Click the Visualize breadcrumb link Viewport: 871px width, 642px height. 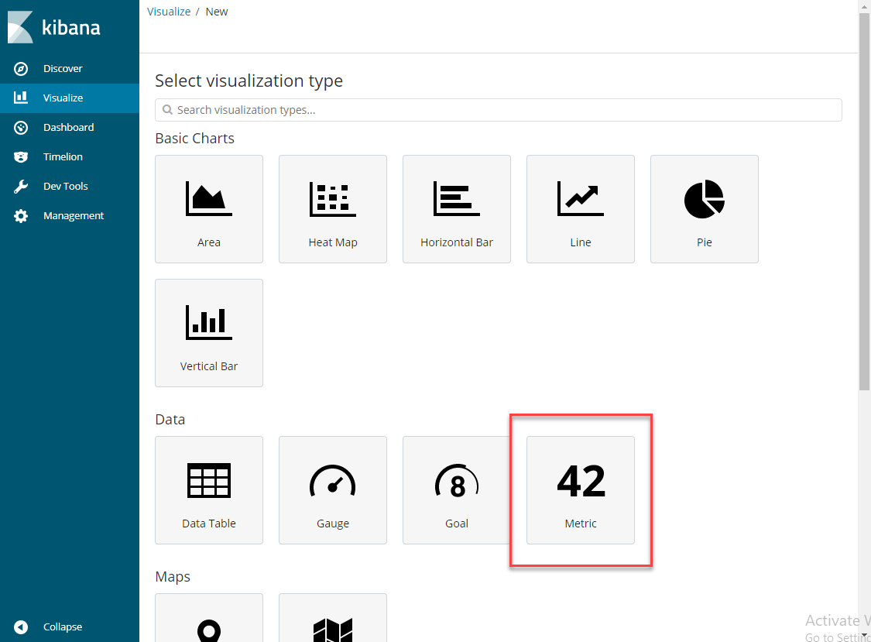pos(169,12)
